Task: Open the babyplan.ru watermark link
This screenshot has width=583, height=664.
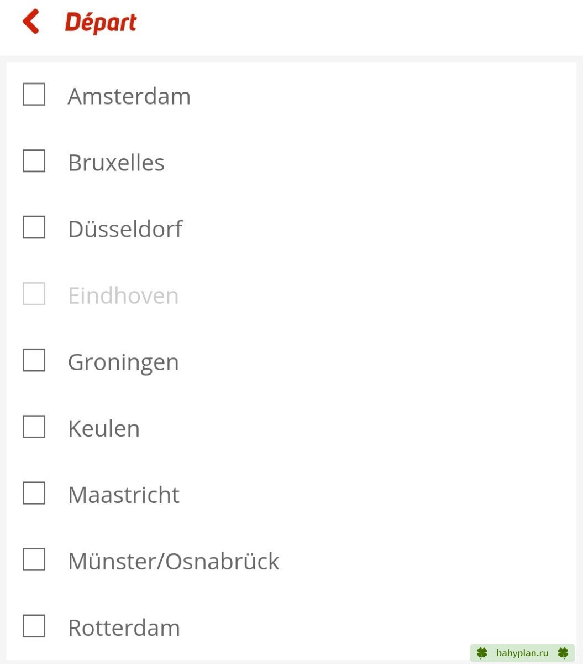Action: [522, 653]
